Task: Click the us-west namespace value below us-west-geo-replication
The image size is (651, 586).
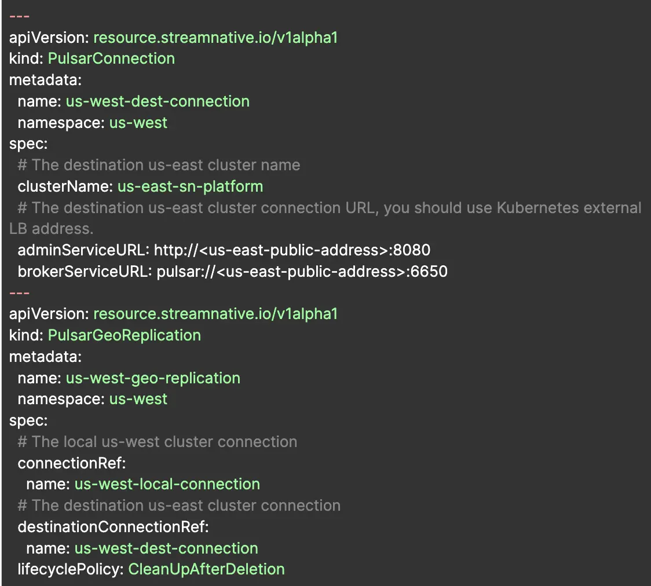Action: pos(138,400)
